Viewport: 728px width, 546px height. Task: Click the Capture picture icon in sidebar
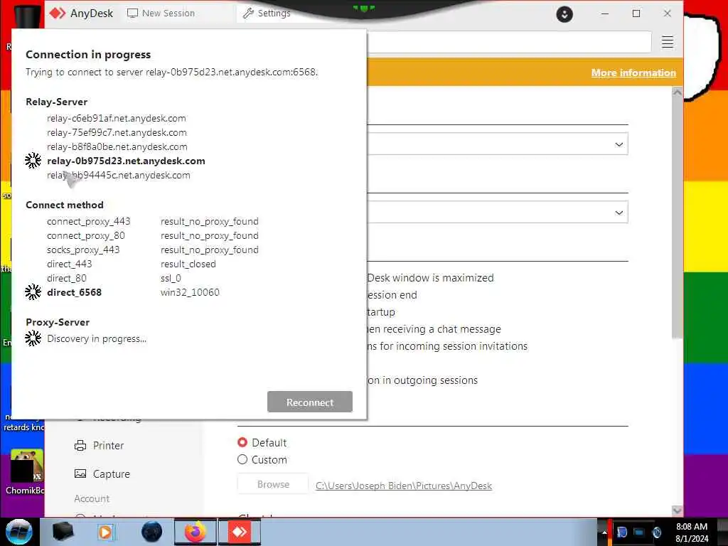coord(80,474)
